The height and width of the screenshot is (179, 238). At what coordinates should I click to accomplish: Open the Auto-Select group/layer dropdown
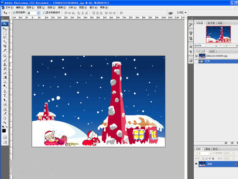[33, 13]
